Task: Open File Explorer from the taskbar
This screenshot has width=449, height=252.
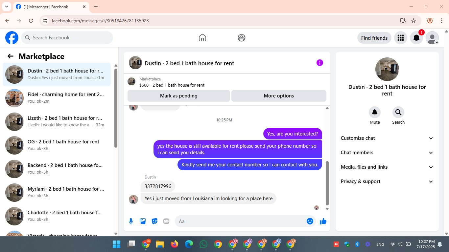Action: point(160,244)
